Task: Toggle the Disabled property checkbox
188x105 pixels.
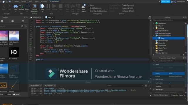Action: 170,86
